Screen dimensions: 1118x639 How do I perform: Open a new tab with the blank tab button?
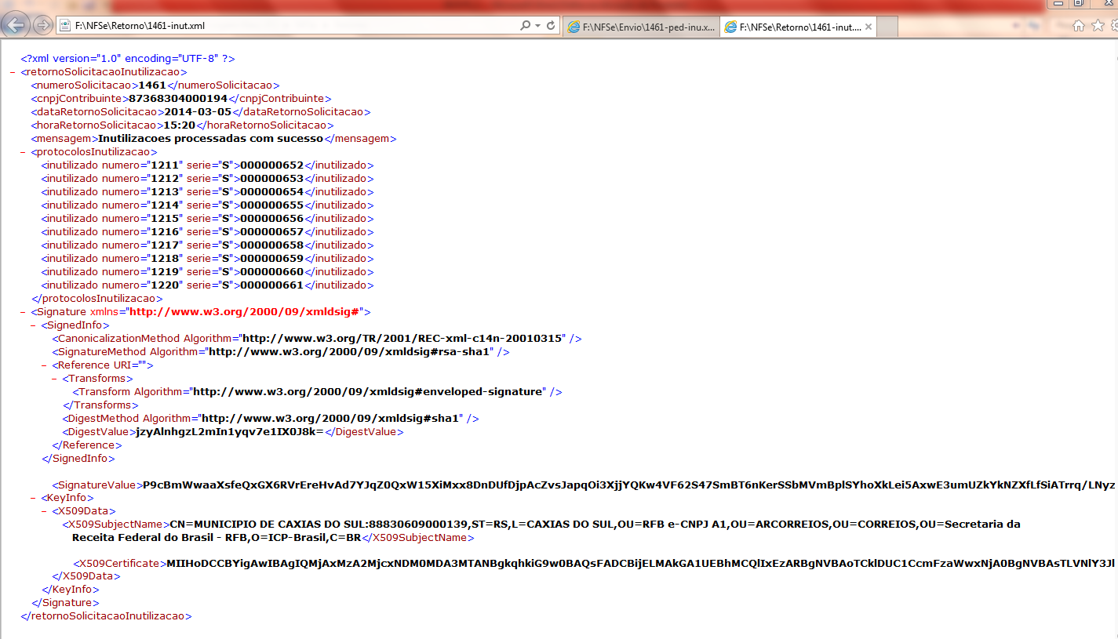(887, 27)
